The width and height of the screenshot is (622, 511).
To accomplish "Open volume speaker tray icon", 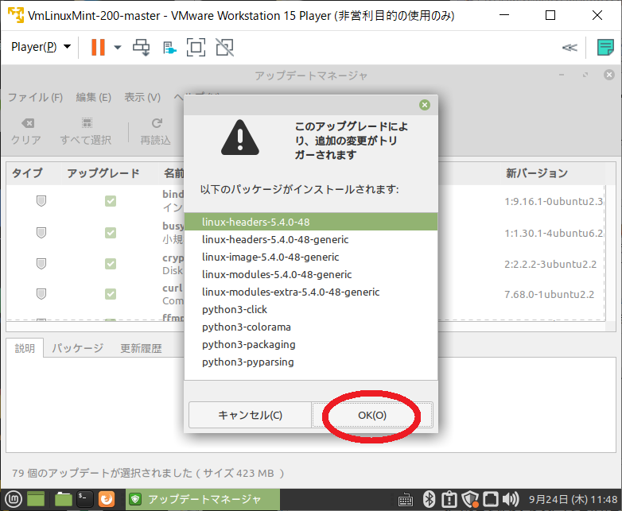I will coord(511,500).
